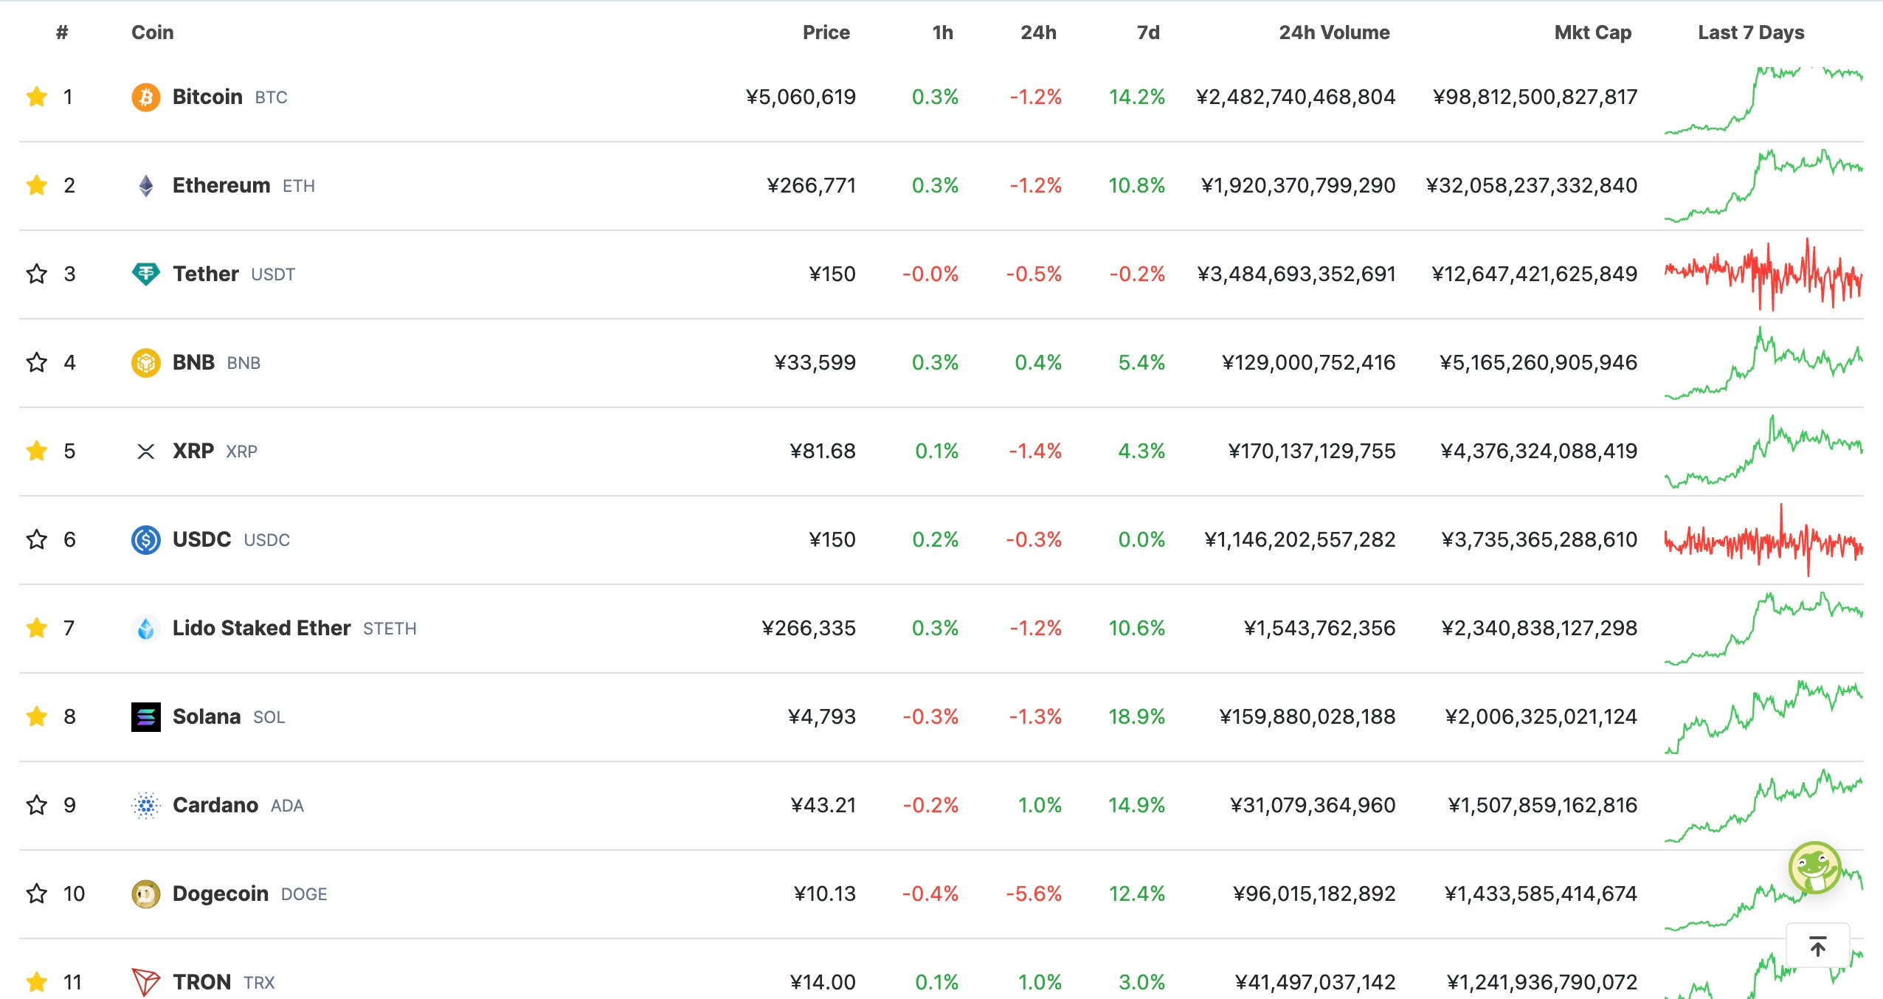Open the TRON coin page link

[x=202, y=982]
